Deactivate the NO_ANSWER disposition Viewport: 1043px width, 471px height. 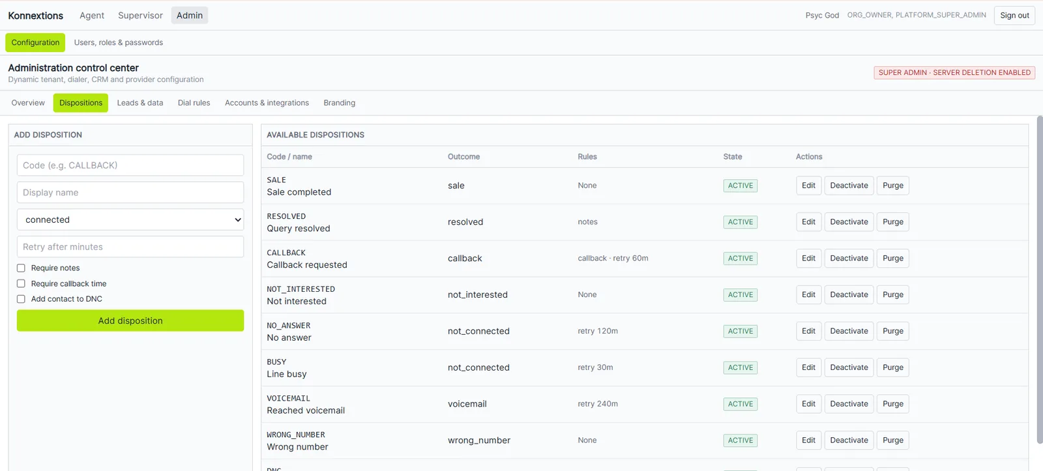(849, 332)
